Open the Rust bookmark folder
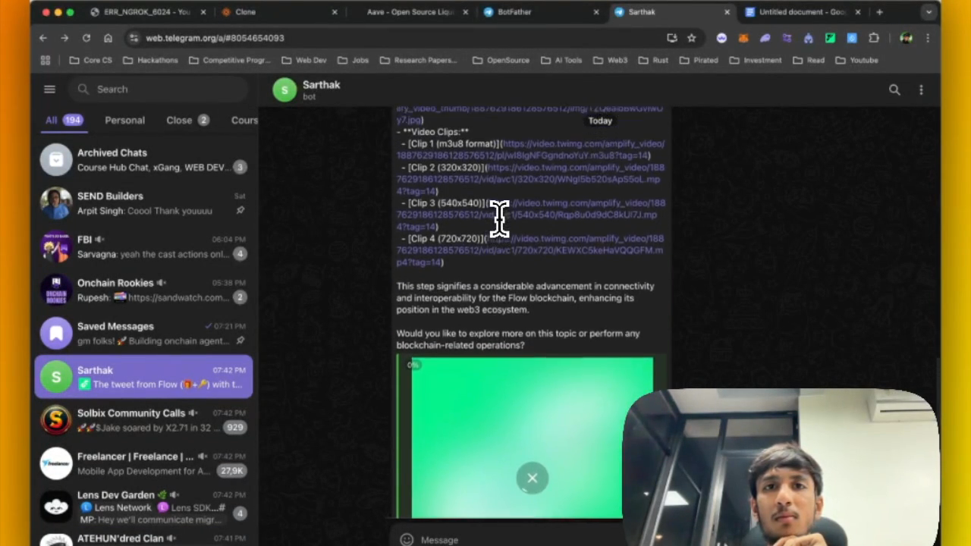 pyautogui.click(x=653, y=61)
